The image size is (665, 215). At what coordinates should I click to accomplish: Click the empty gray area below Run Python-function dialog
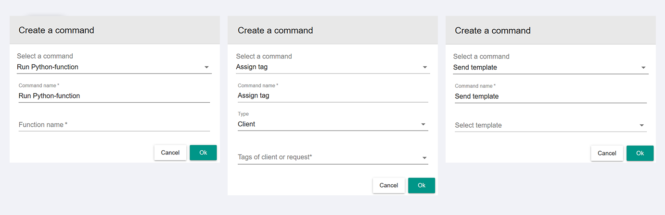(x=115, y=188)
